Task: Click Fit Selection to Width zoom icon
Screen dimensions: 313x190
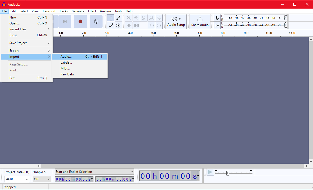Action: pyautogui.click(x=144, y=18)
